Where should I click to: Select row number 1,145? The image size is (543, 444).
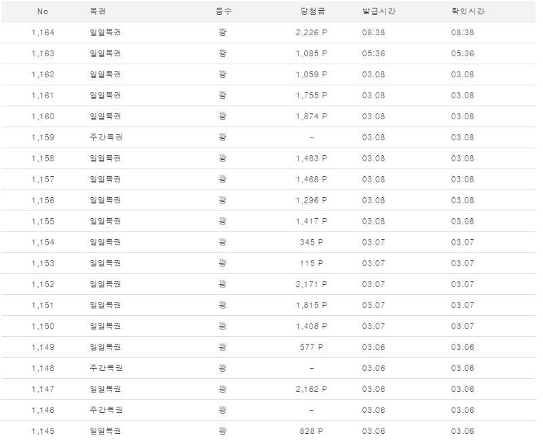click(43, 432)
